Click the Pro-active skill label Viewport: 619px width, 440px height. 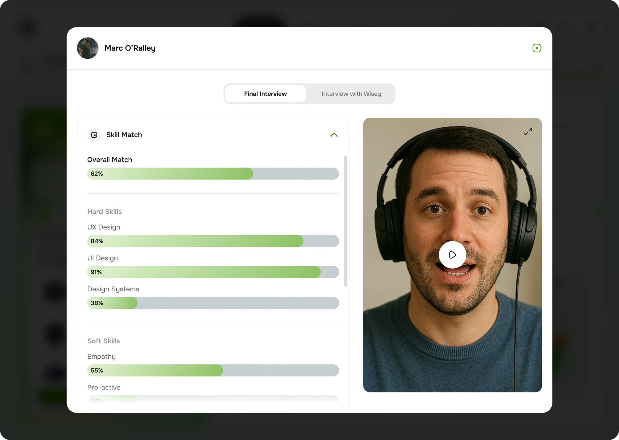point(104,387)
